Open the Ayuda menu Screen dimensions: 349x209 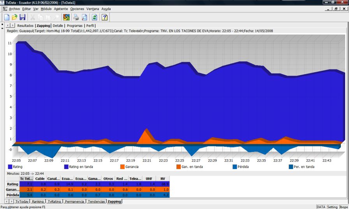coord(106,9)
